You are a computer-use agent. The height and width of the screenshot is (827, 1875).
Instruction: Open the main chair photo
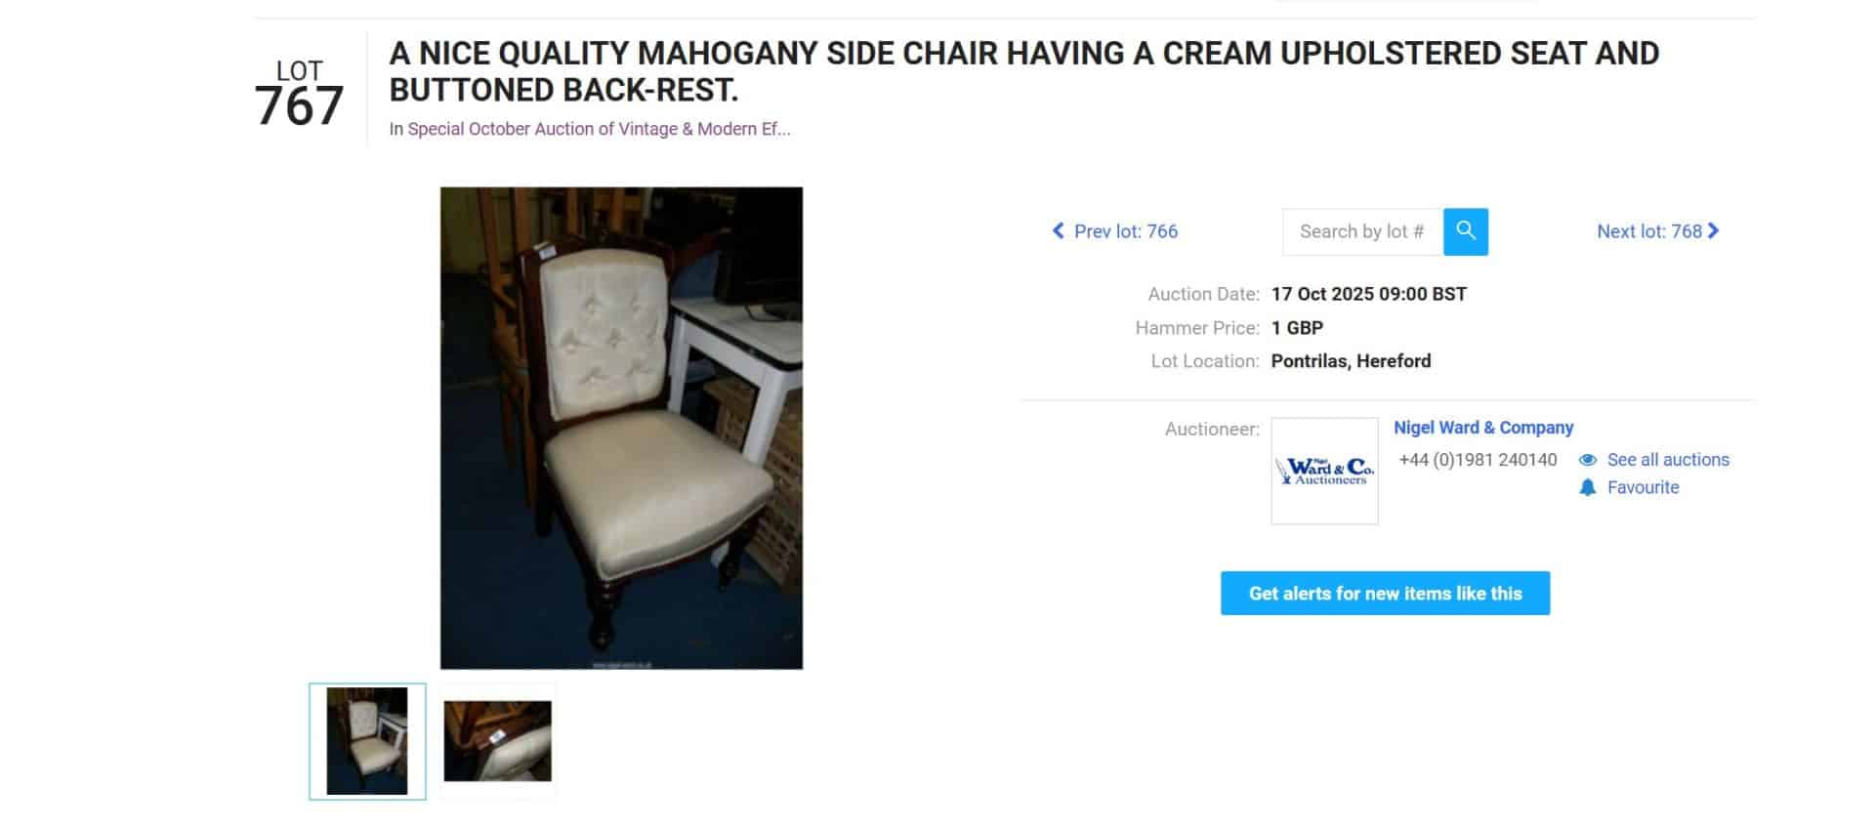tap(621, 428)
